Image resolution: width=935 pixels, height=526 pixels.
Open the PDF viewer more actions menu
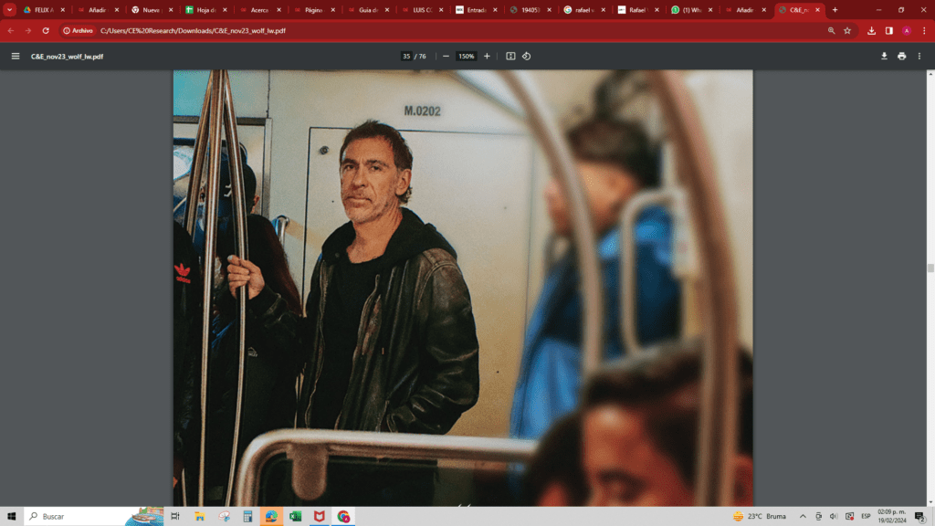coord(919,56)
